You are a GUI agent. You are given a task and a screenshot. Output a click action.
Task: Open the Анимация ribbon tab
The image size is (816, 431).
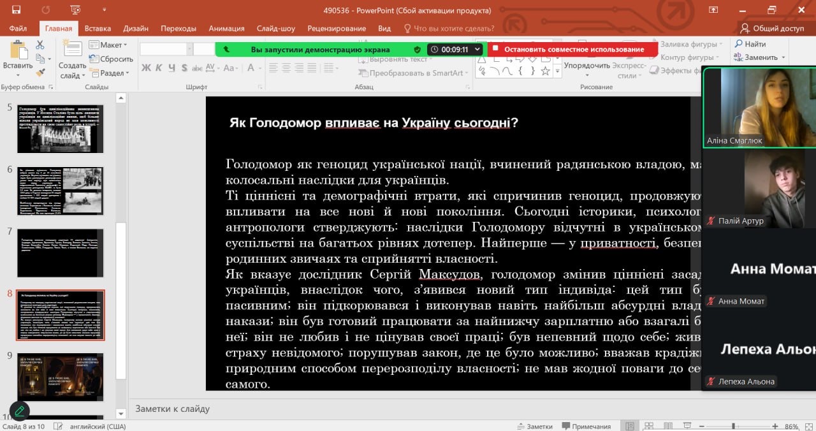click(226, 28)
